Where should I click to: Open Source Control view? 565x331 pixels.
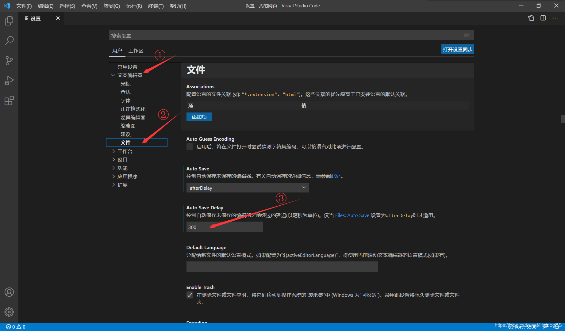(9, 60)
